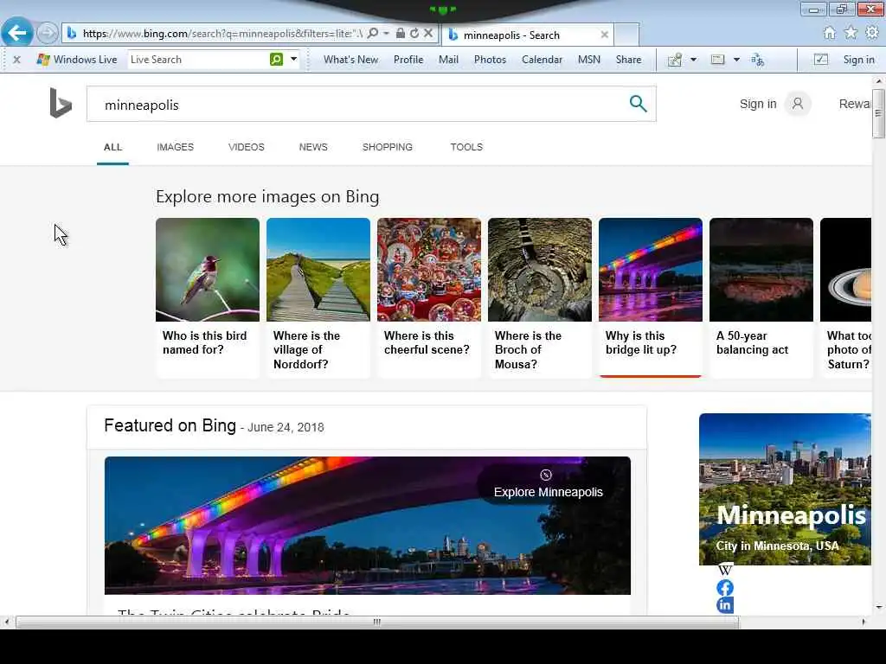Expand the dropdown beside the window icon

pyautogui.click(x=736, y=60)
